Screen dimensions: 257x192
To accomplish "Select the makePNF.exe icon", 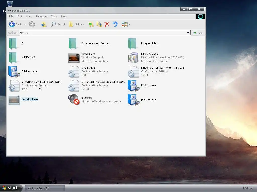I will [x=14, y=100].
